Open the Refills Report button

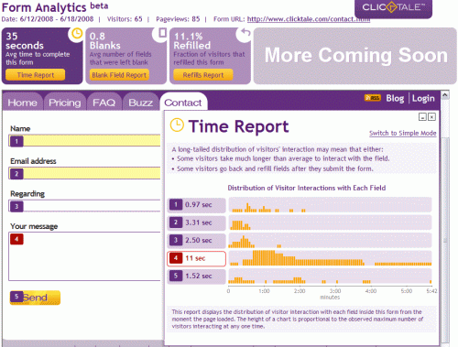coord(203,75)
